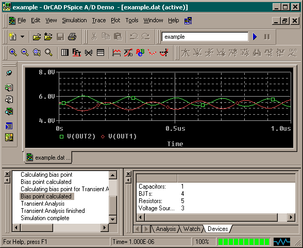Image resolution: width=303 pixels, height=248 pixels.
Task: Click devices pane horizontal scroll right arrow
Action: [x=291, y=218]
